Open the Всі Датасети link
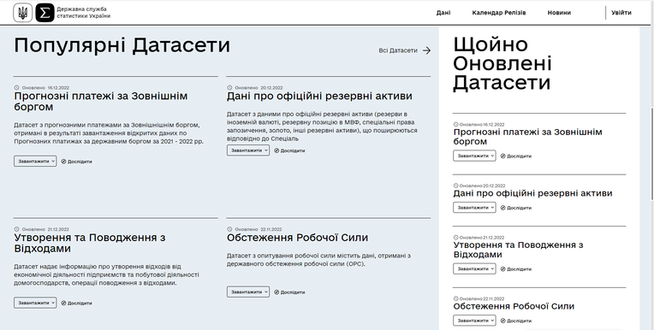The width and height of the screenshot is (654, 330). tap(398, 50)
